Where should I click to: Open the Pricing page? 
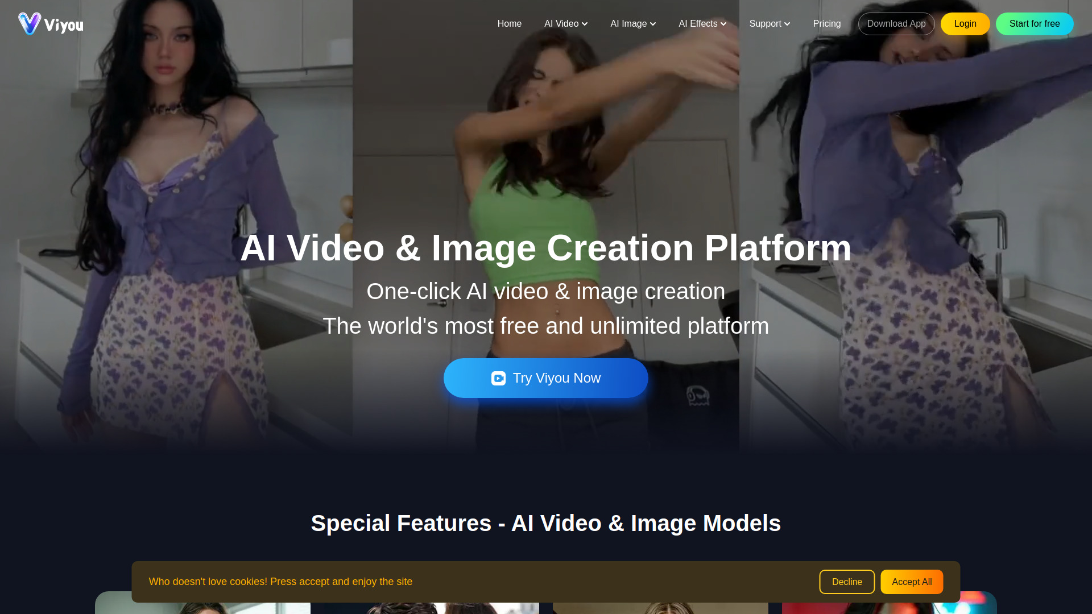click(826, 24)
